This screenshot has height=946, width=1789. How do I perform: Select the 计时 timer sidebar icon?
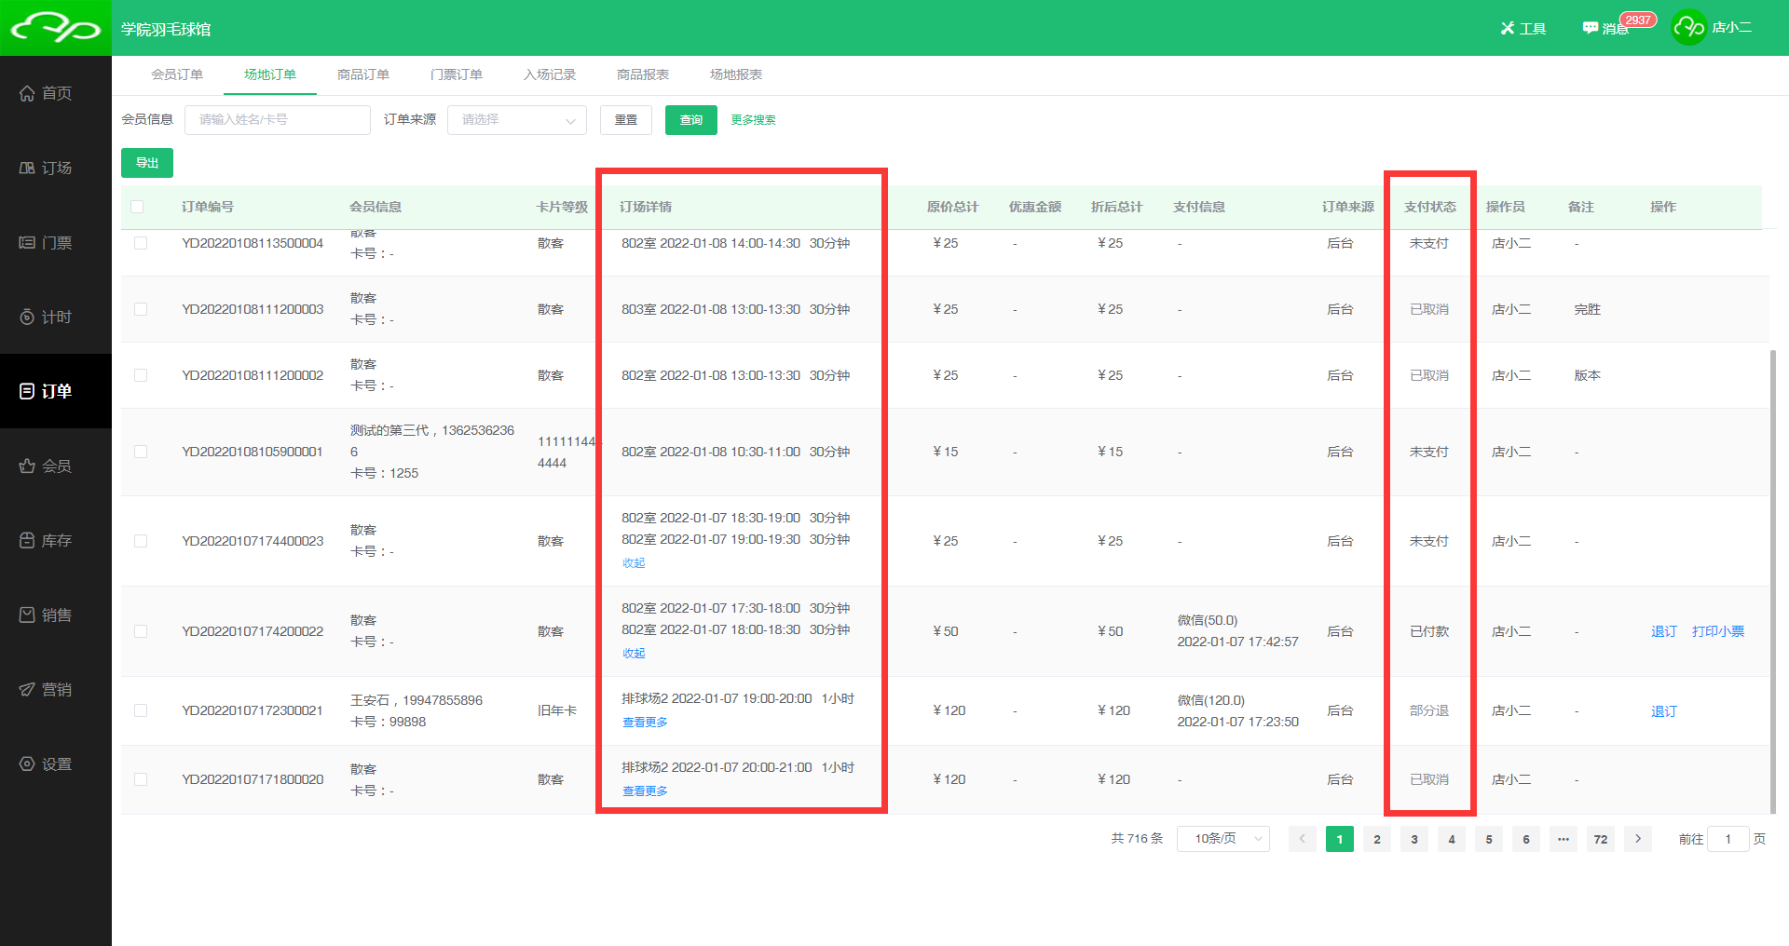(x=27, y=317)
